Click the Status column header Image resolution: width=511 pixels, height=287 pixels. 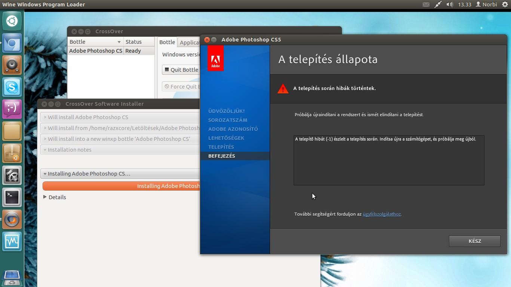pyautogui.click(x=139, y=42)
